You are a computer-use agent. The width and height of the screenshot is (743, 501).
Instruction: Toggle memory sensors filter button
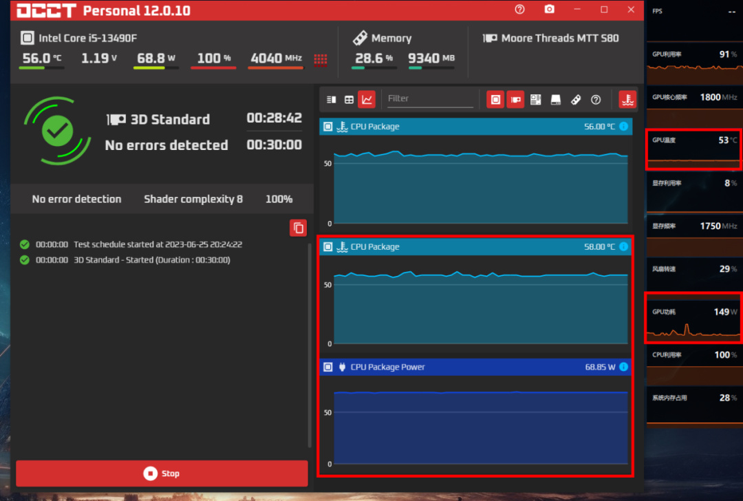tap(576, 100)
